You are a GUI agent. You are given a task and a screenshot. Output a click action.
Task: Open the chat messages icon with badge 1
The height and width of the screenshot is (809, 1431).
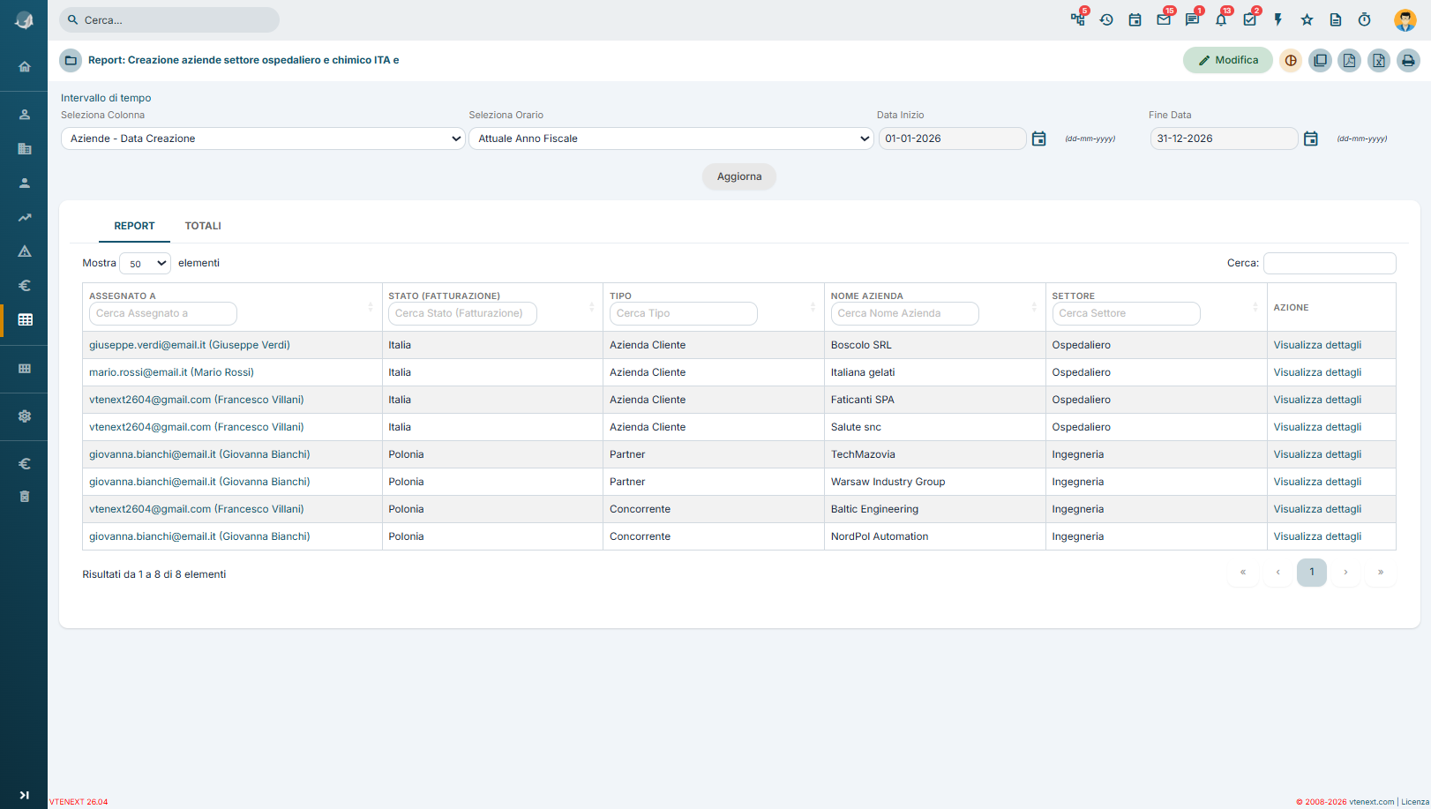[1193, 19]
